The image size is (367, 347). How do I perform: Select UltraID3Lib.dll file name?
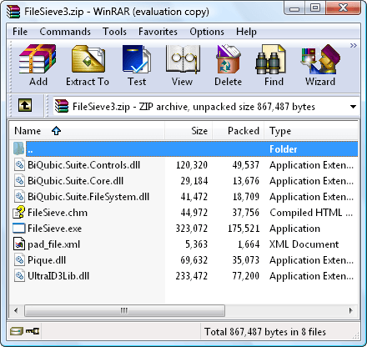pos(58,276)
